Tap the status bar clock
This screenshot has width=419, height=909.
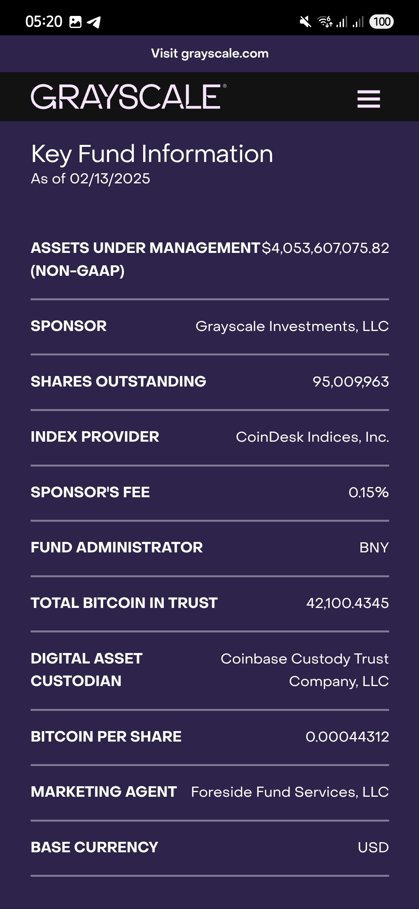(x=44, y=21)
